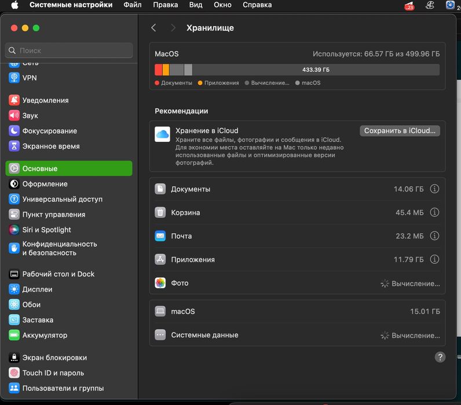Open the Оформление appearance icon
461x405 pixels.
[14, 184]
